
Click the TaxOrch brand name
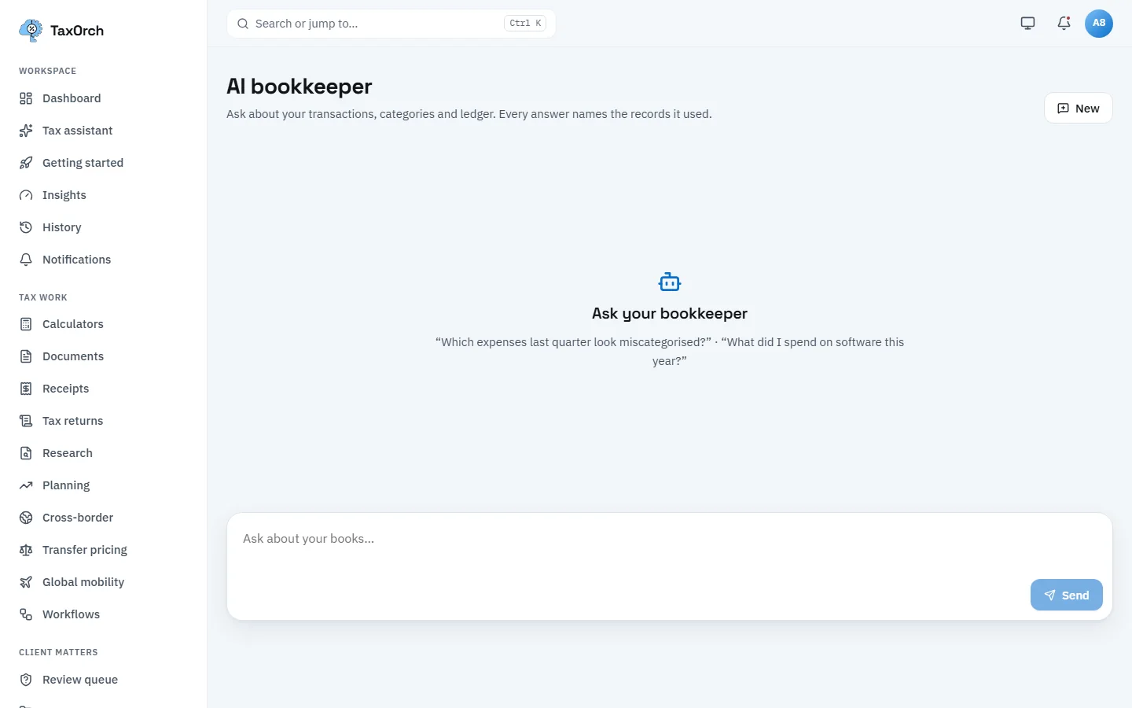77,31
